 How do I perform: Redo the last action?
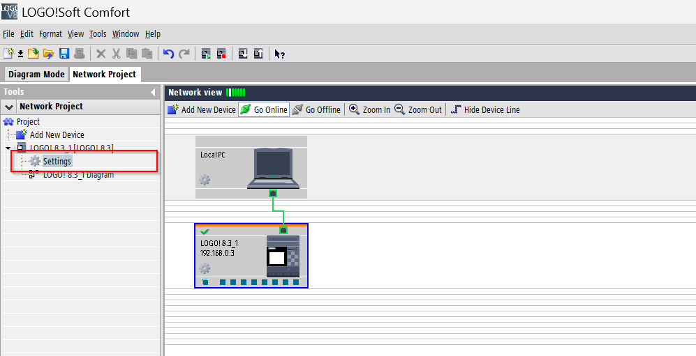pyautogui.click(x=184, y=54)
